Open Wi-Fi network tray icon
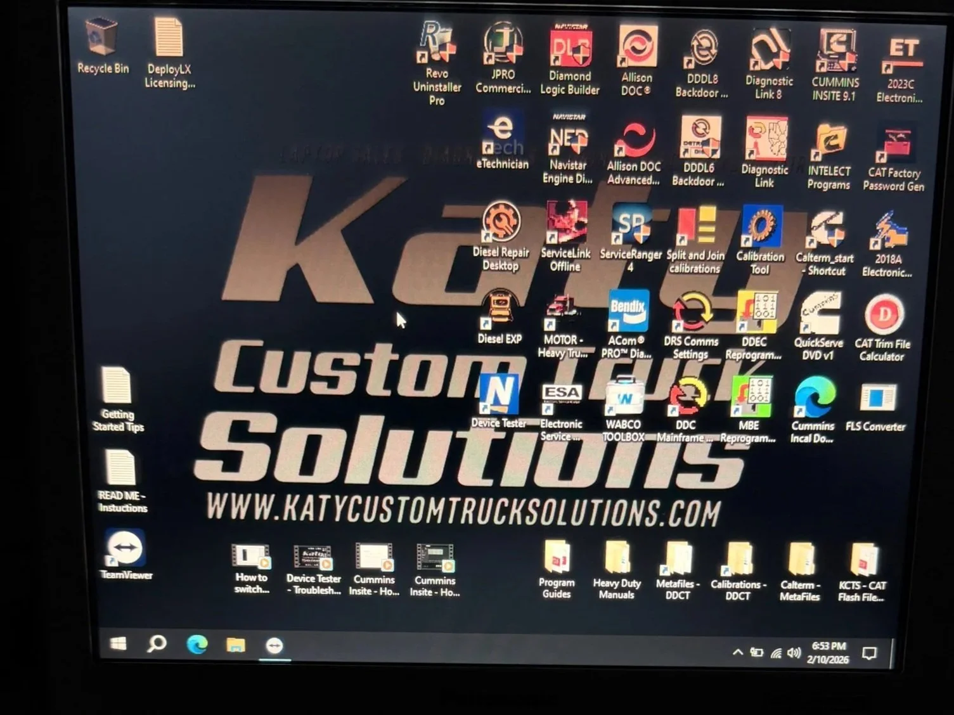 pos(776,653)
